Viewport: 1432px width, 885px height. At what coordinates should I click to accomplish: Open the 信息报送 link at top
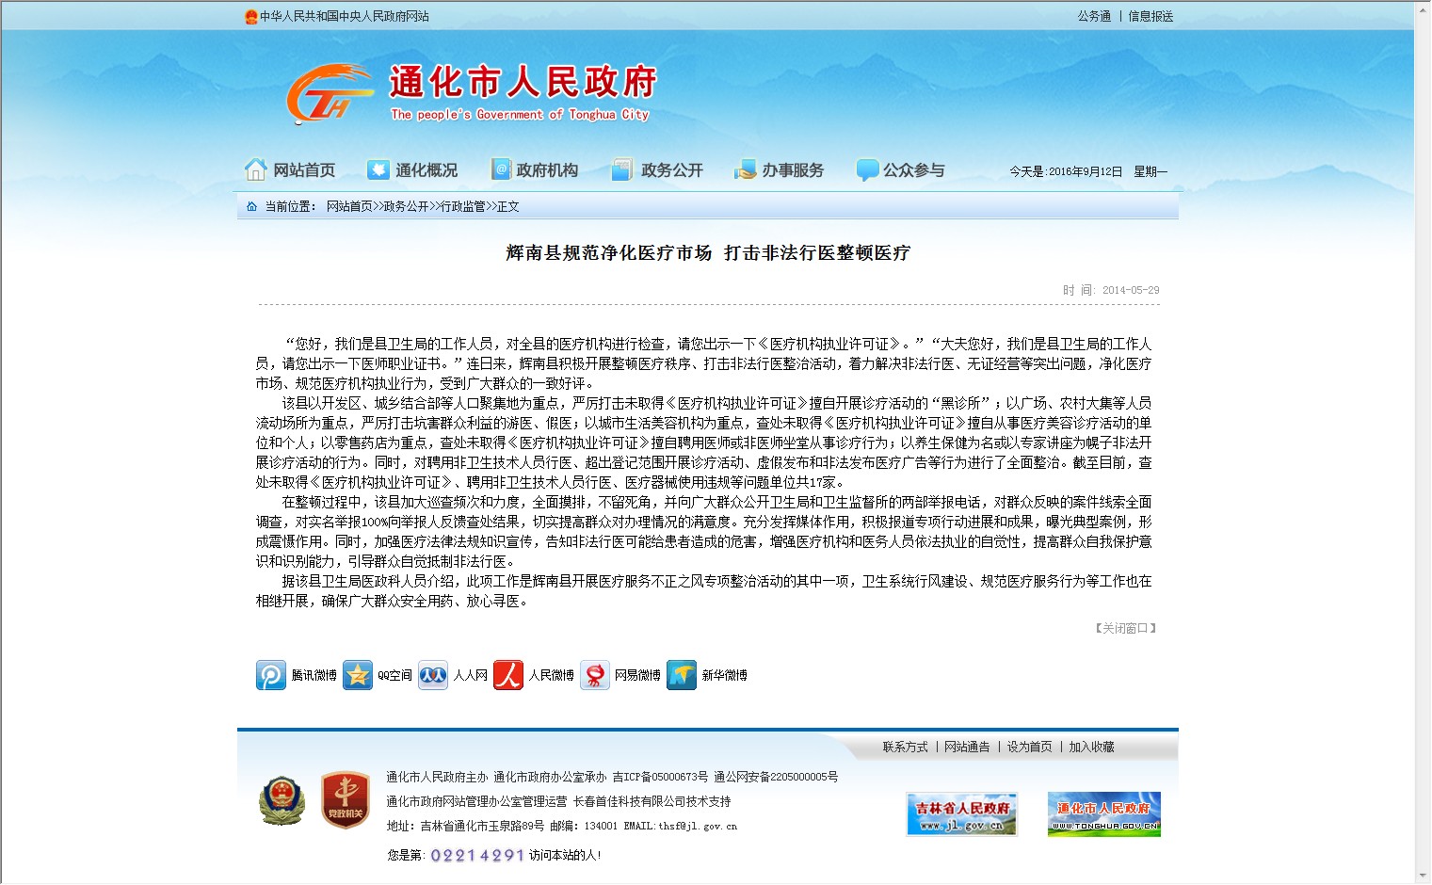1150,16
